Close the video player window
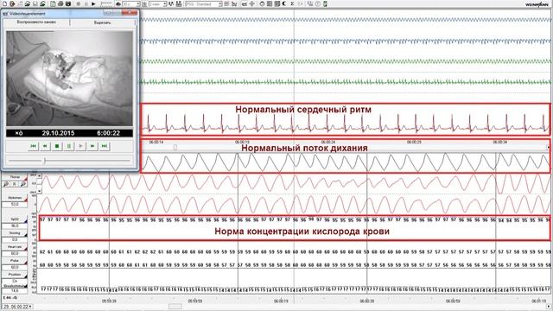This screenshot has width=553, height=311. pos(130,13)
